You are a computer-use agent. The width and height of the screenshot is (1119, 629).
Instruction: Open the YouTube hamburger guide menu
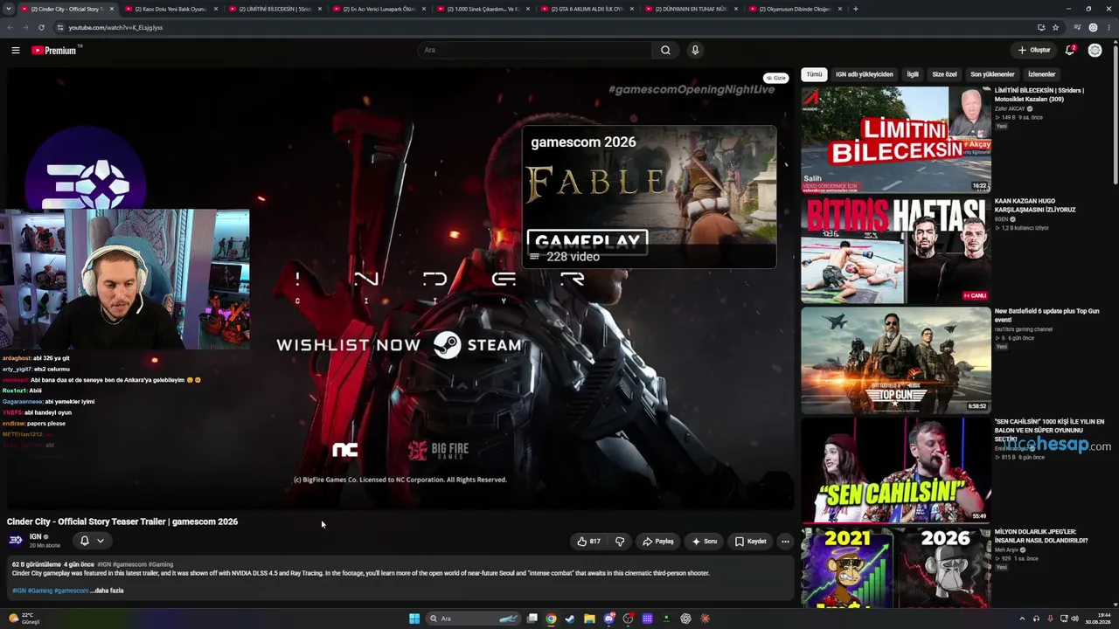[16, 51]
